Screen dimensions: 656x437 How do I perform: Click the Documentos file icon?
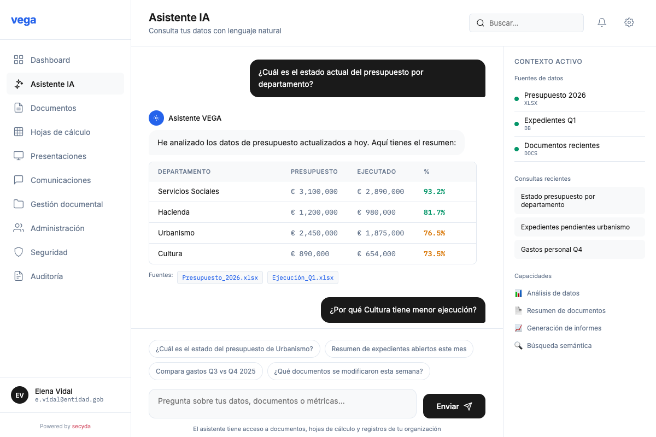(x=19, y=108)
